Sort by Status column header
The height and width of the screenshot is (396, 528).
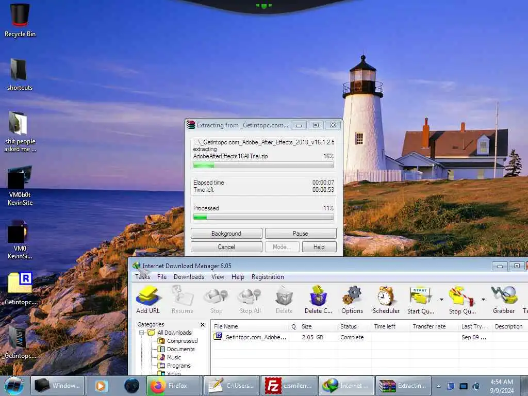(354, 326)
